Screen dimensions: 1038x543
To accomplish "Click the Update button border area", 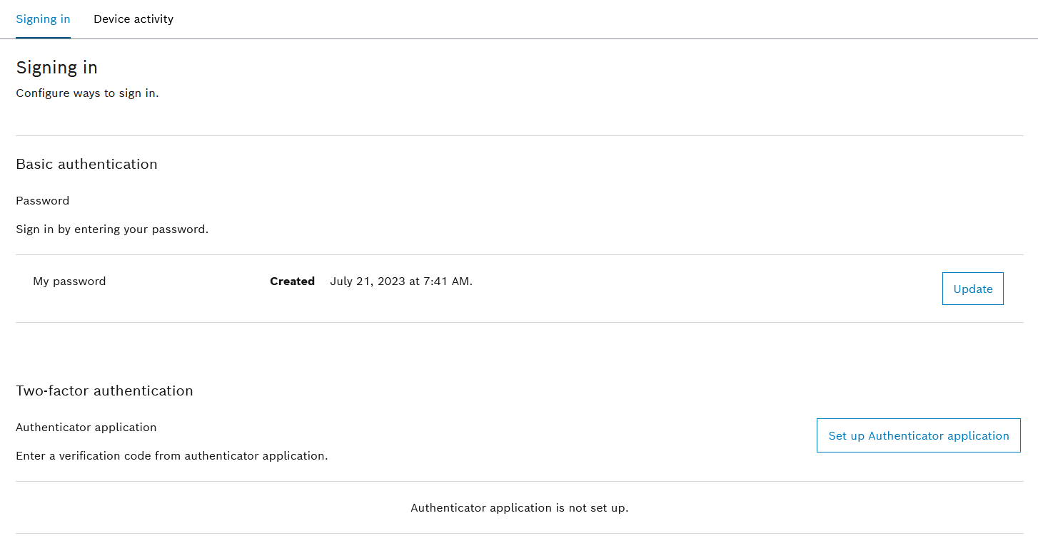I will pyautogui.click(x=972, y=274).
